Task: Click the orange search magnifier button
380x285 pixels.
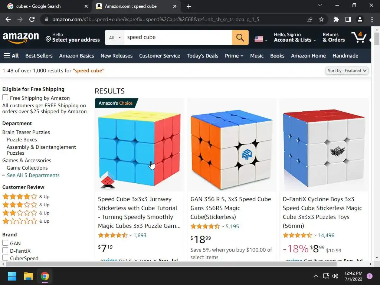Action: [240, 37]
